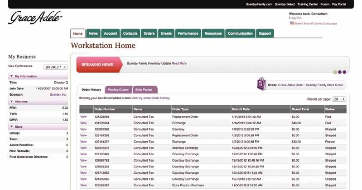This screenshot has width=362, height=190.
Task: Switch to the Order History tab
Action: point(91,89)
